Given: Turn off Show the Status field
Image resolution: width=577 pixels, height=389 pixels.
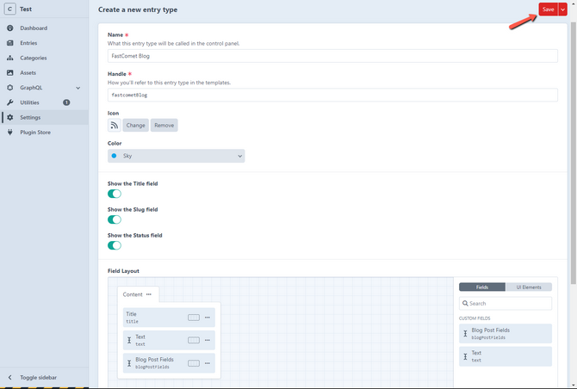Looking at the screenshot, I should [x=115, y=245].
